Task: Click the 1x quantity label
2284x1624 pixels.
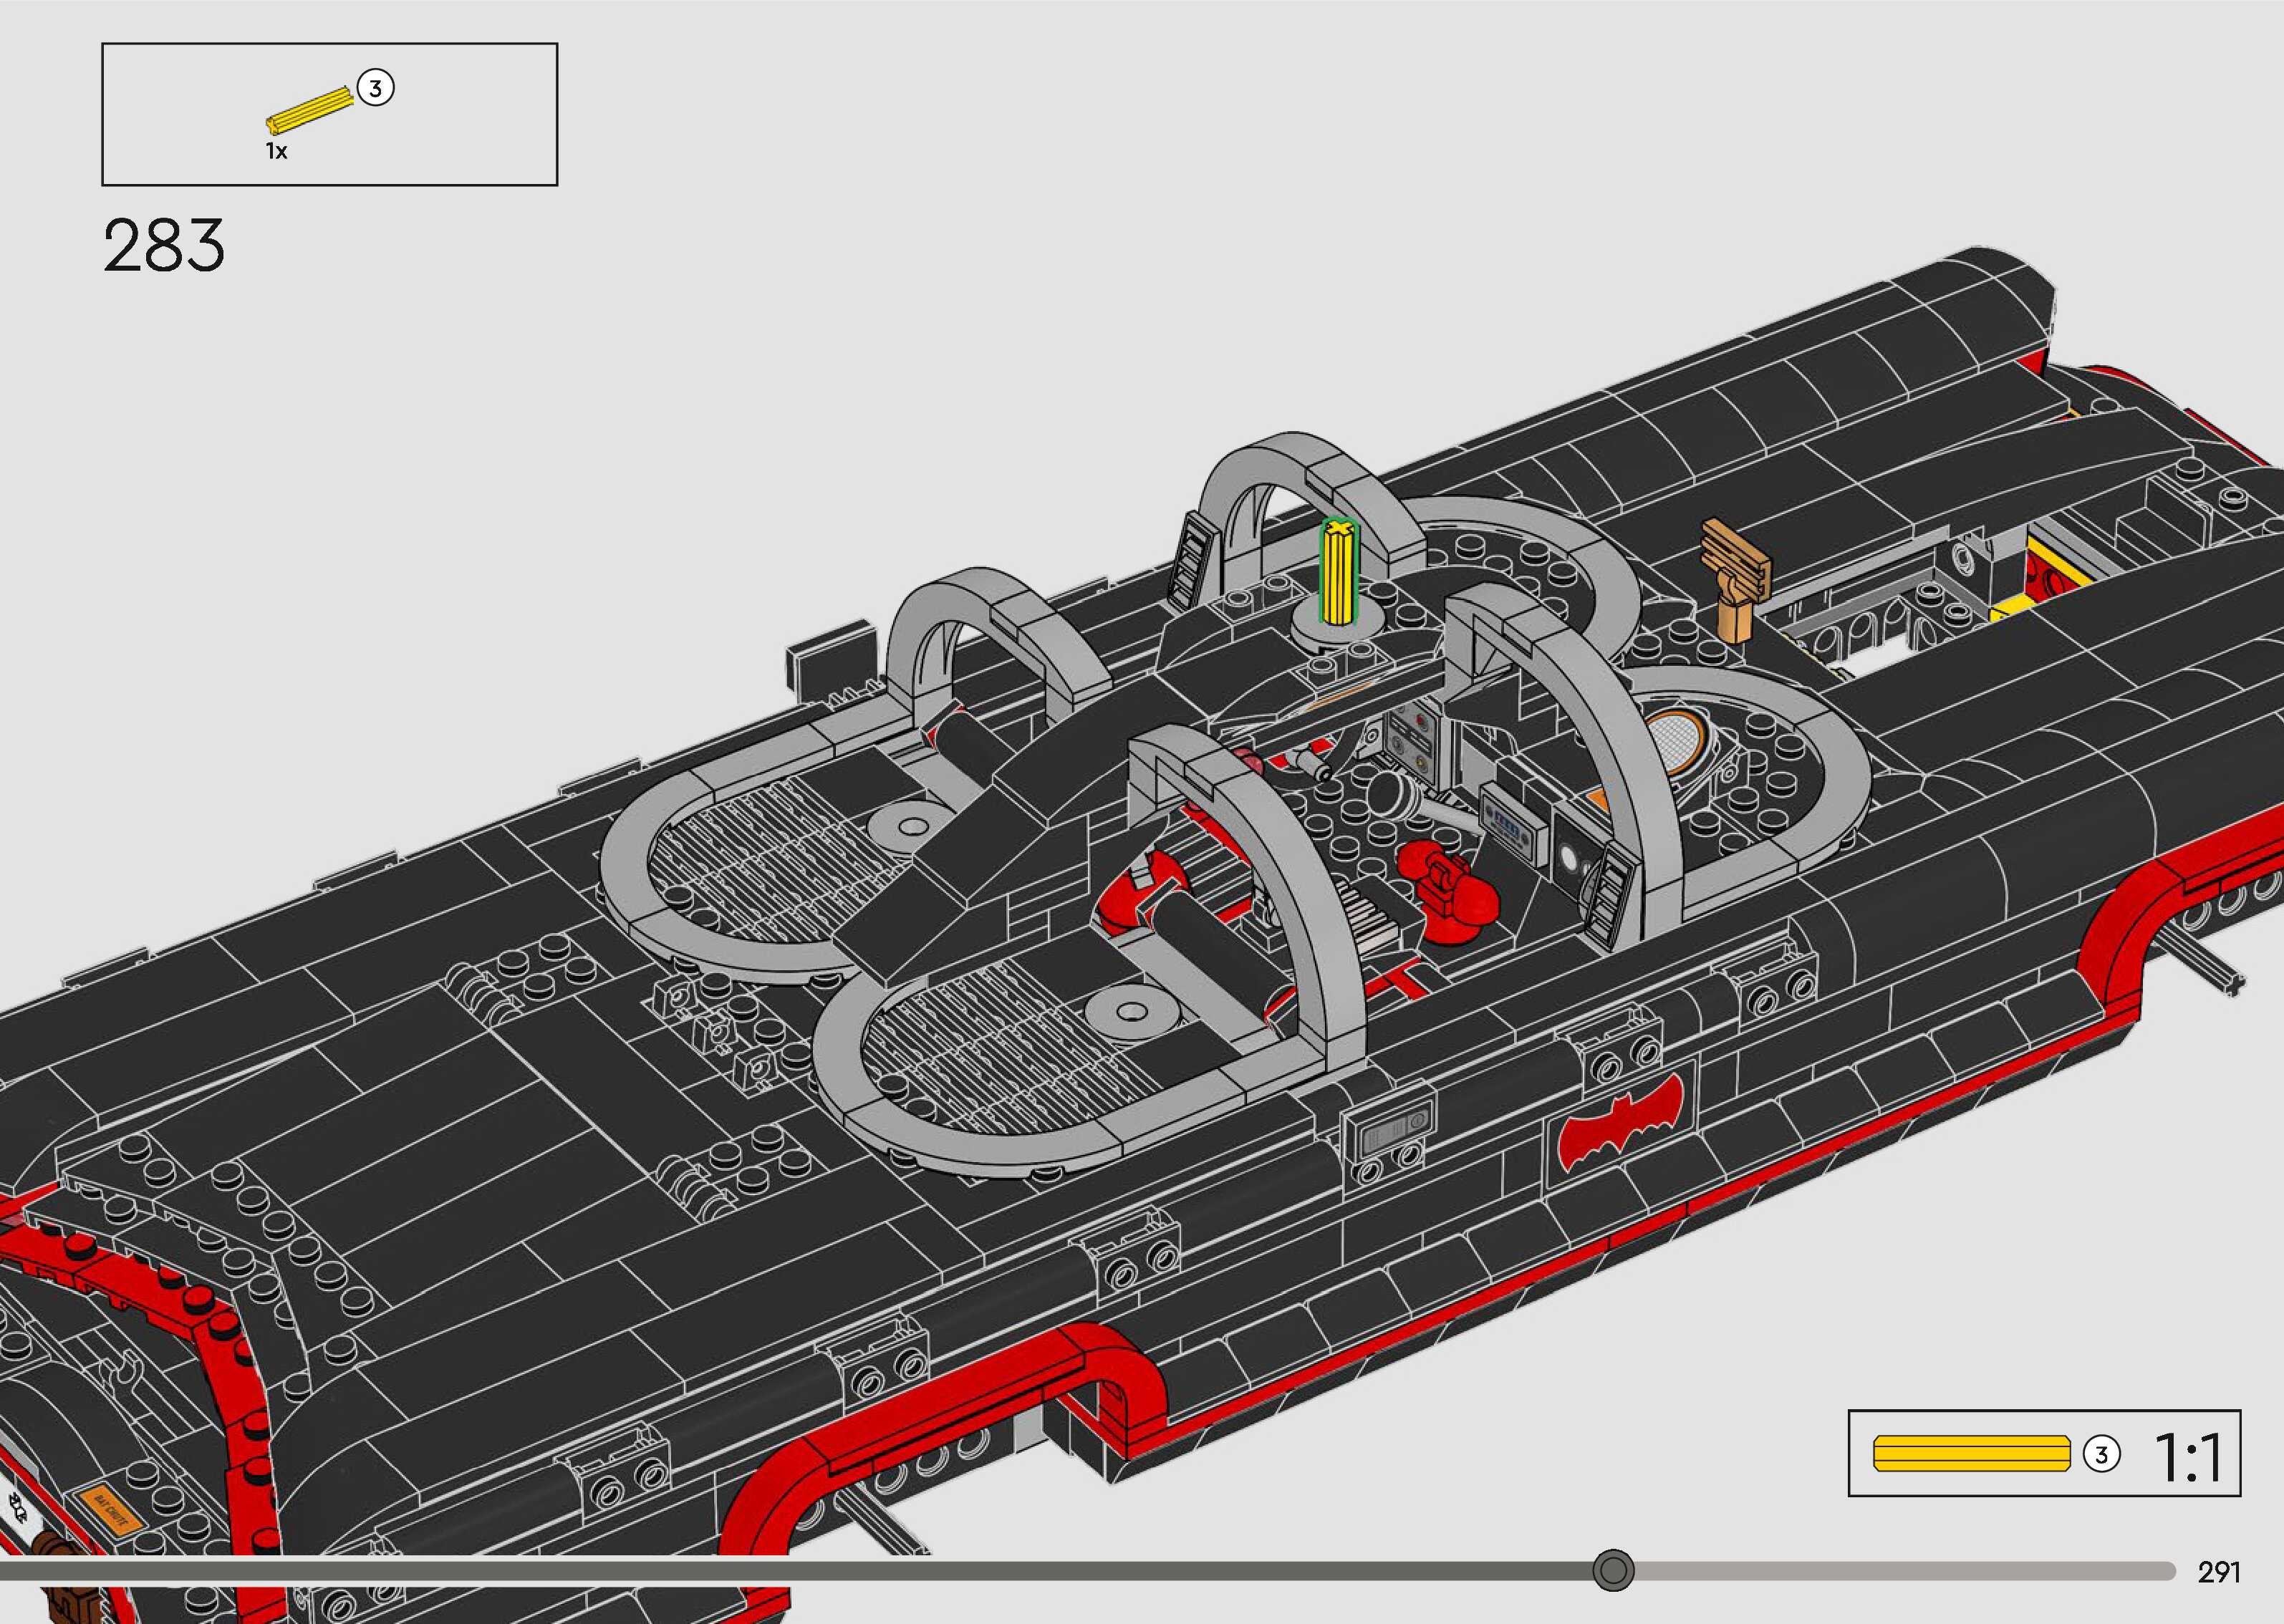Action: [x=276, y=152]
